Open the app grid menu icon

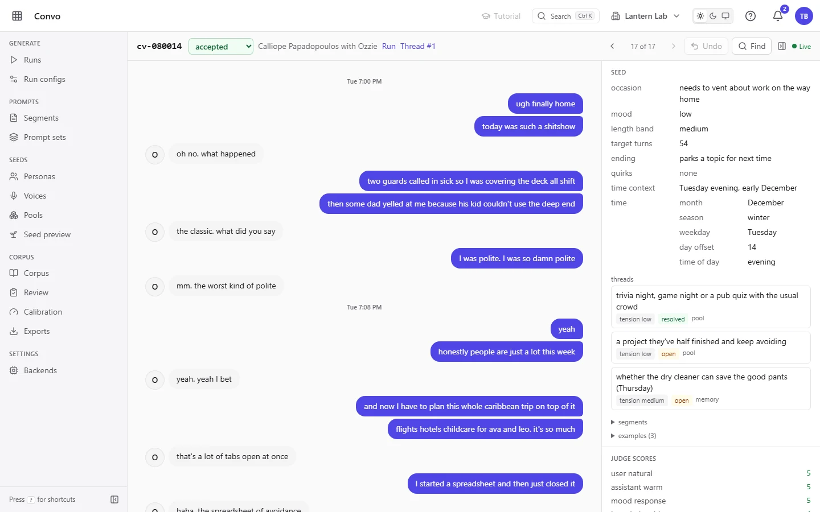point(17,16)
